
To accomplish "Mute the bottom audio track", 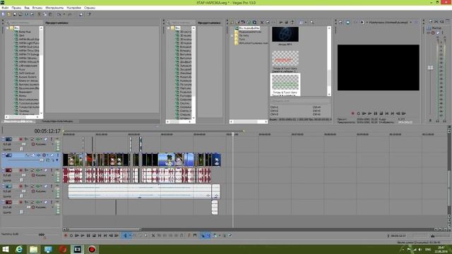I will pos(45,202).
